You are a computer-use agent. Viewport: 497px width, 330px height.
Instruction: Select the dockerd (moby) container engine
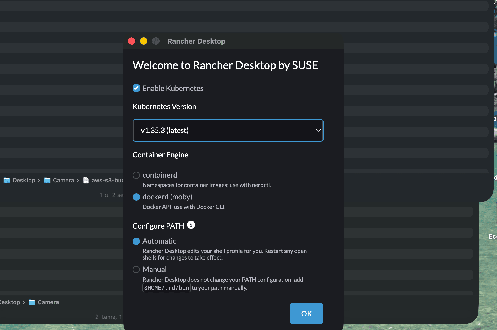point(136,197)
